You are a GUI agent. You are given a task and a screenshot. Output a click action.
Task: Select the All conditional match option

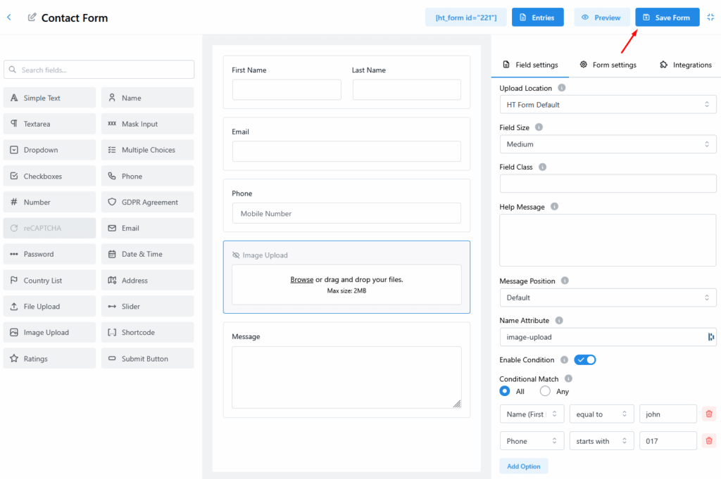(505, 391)
